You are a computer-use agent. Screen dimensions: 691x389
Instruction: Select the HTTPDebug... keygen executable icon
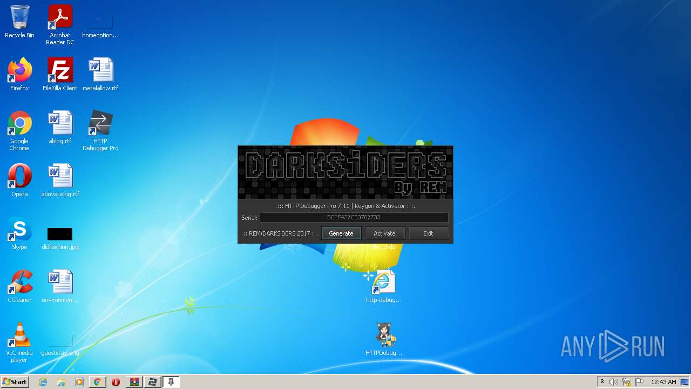click(384, 339)
